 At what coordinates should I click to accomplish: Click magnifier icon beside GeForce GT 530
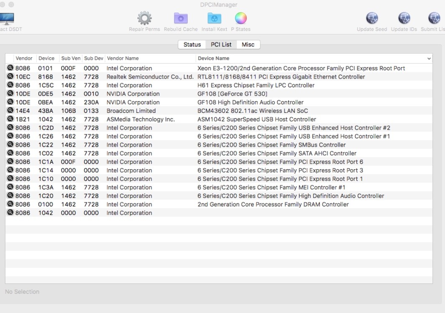click(10, 94)
